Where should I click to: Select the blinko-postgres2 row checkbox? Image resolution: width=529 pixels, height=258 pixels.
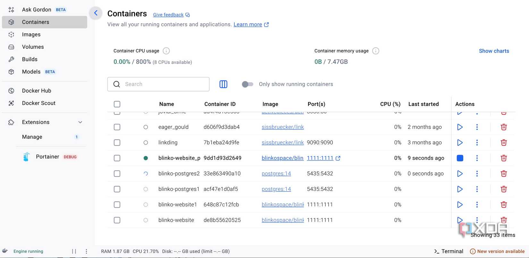coord(117,174)
